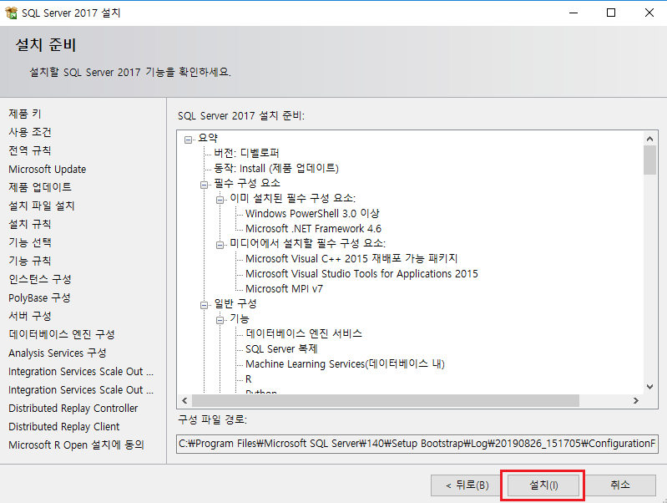Select the 제품 업데이트 step
Image resolution: width=667 pixels, height=503 pixels.
[40, 187]
